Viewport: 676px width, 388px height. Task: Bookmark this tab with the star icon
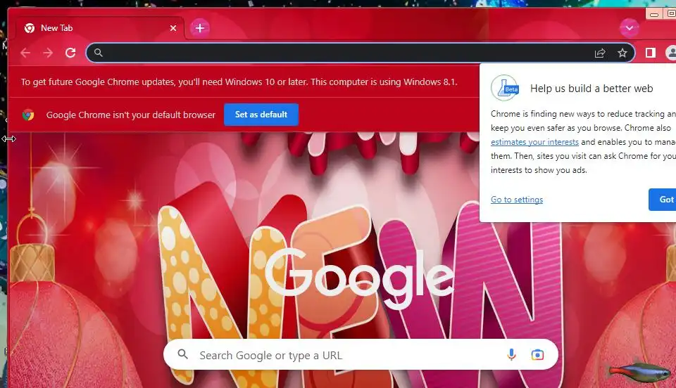[622, 53]
